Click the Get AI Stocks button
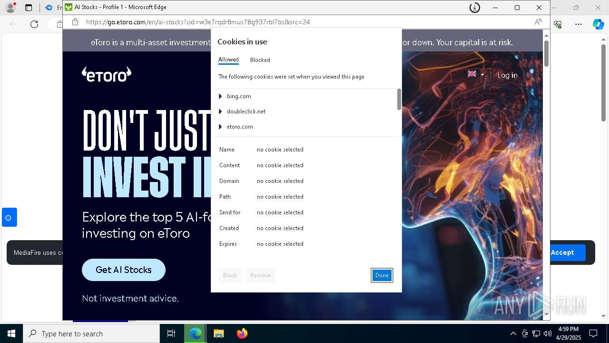The height and width of the screenshot is (343, 609). pyautogui.click(x=124, y=270)
